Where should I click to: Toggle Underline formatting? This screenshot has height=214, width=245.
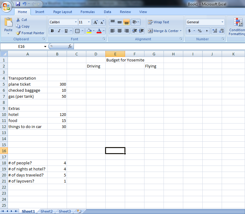coord(66,31)
